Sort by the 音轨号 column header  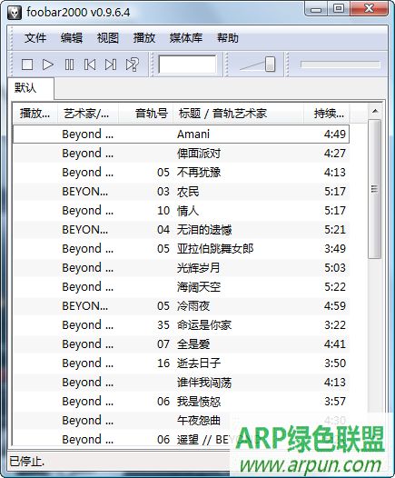(145, 114)
